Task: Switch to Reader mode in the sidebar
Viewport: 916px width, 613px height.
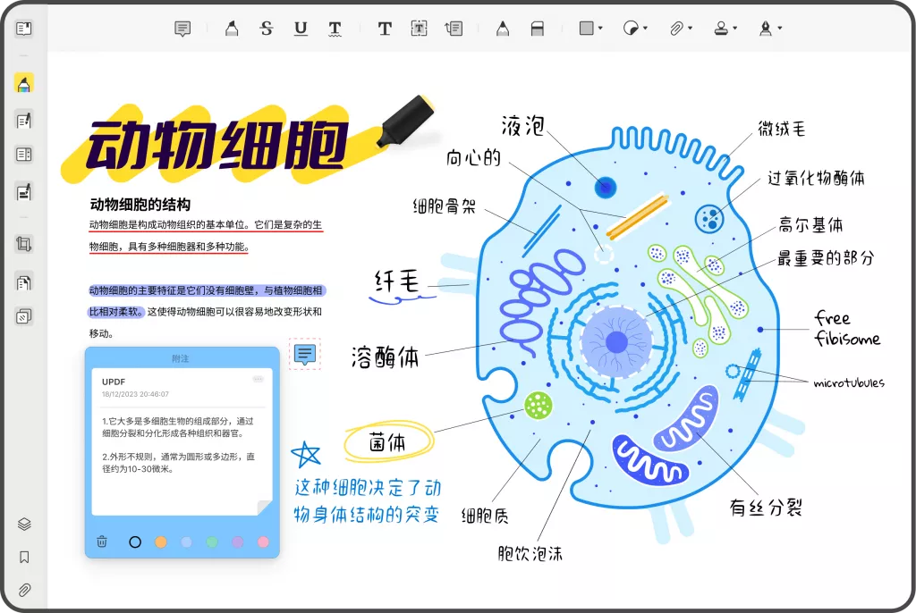Action: (24, 29)
